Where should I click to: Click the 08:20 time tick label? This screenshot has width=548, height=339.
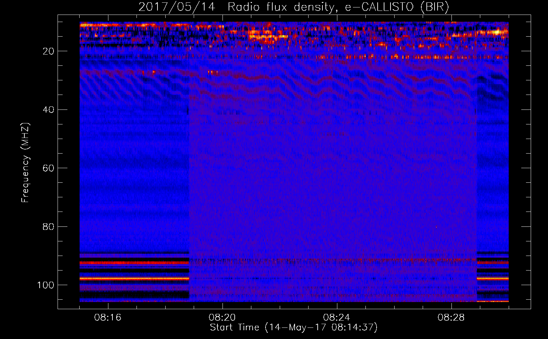point(223,318)
